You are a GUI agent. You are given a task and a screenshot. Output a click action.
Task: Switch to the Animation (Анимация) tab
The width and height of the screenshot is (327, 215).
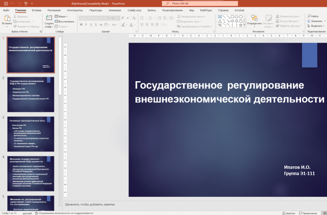(114, 10)
